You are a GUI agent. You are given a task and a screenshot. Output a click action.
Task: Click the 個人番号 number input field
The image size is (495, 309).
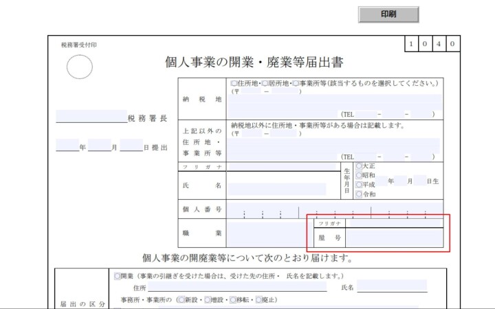coord(335,210)
